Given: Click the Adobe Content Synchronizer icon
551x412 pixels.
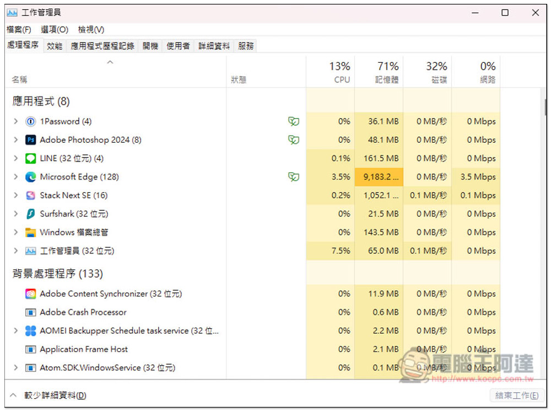Looking at the screenshot, I should click(30, 294).
